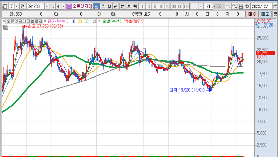The image size is (278, 157).
Task: Select the 3 interval button
Action: pyautogui.click(x=148, y=7)
